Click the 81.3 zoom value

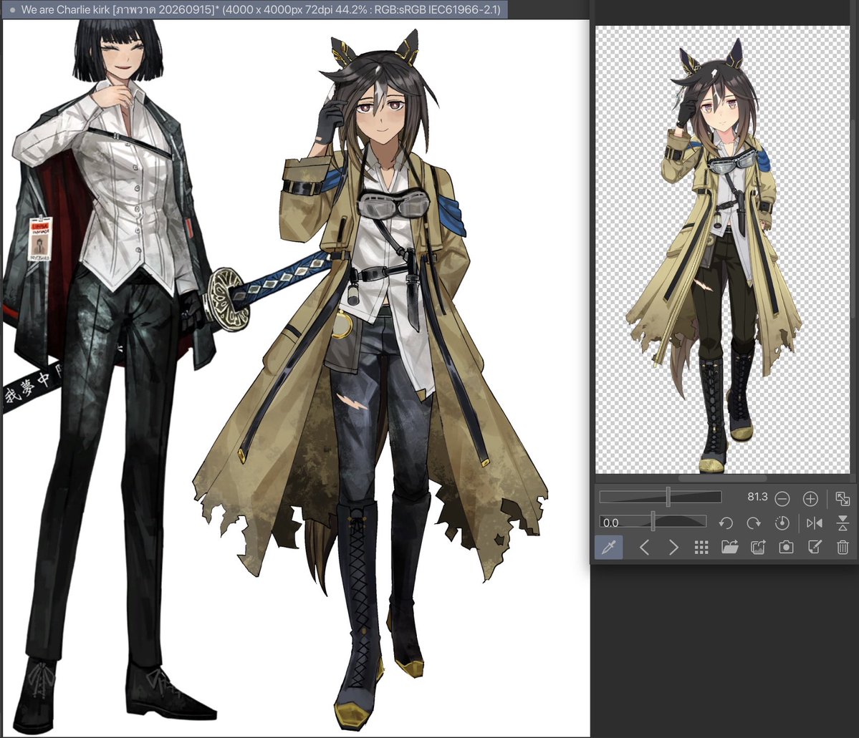tap(757, 497)
